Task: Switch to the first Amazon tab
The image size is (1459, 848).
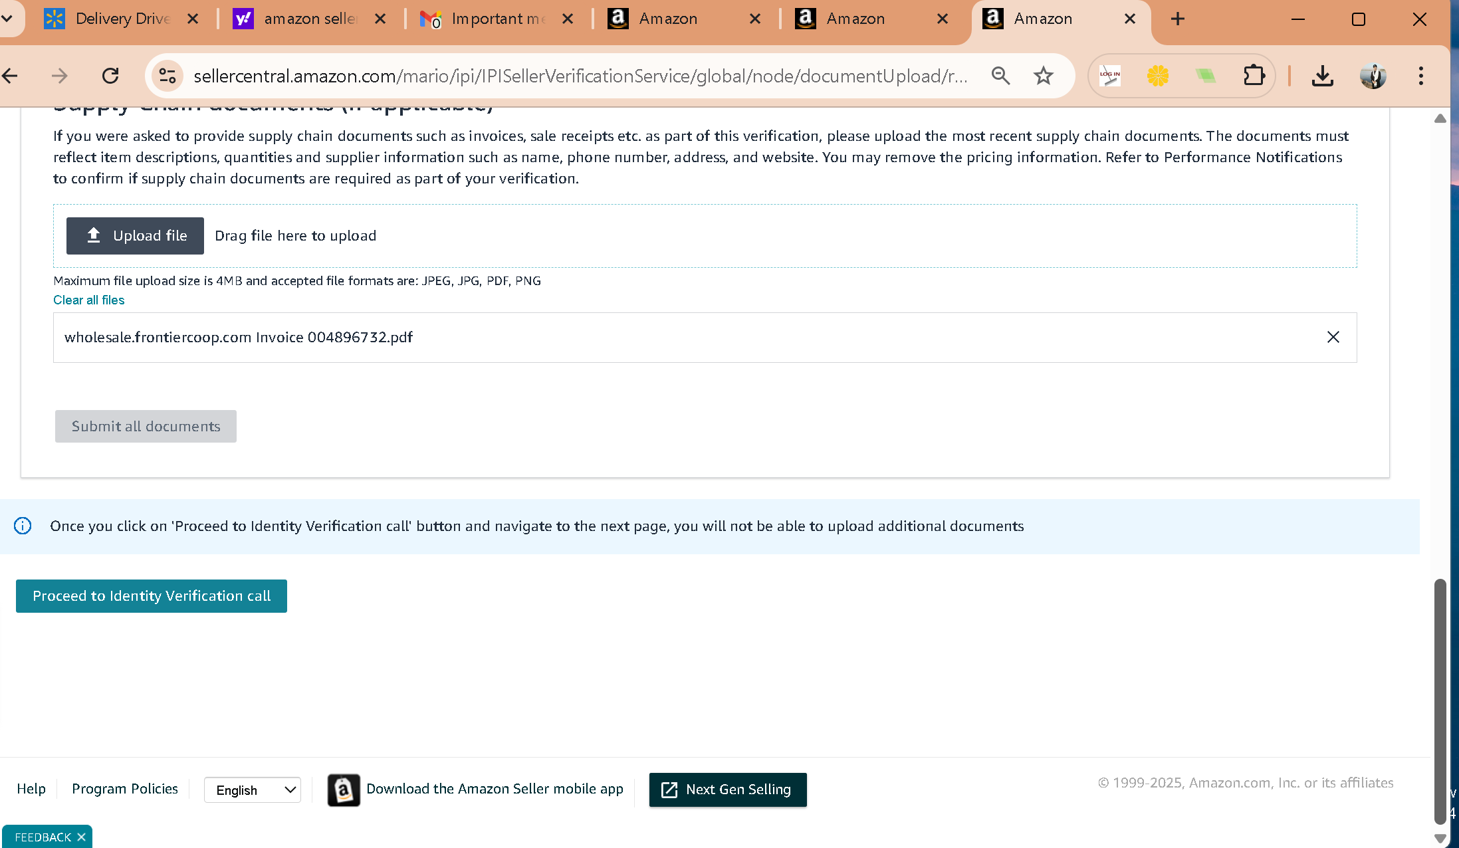Action: coord(668,19)
